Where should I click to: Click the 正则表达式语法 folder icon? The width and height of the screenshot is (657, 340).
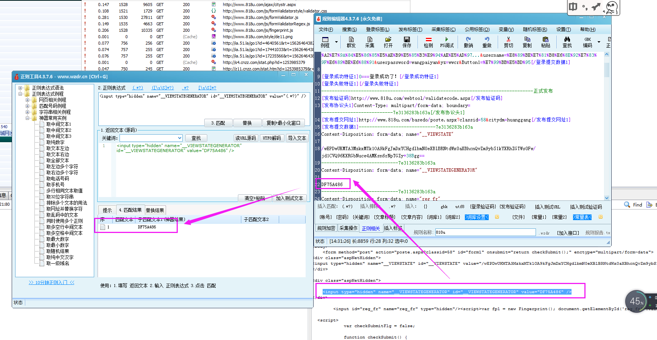(x=27, y=88)
